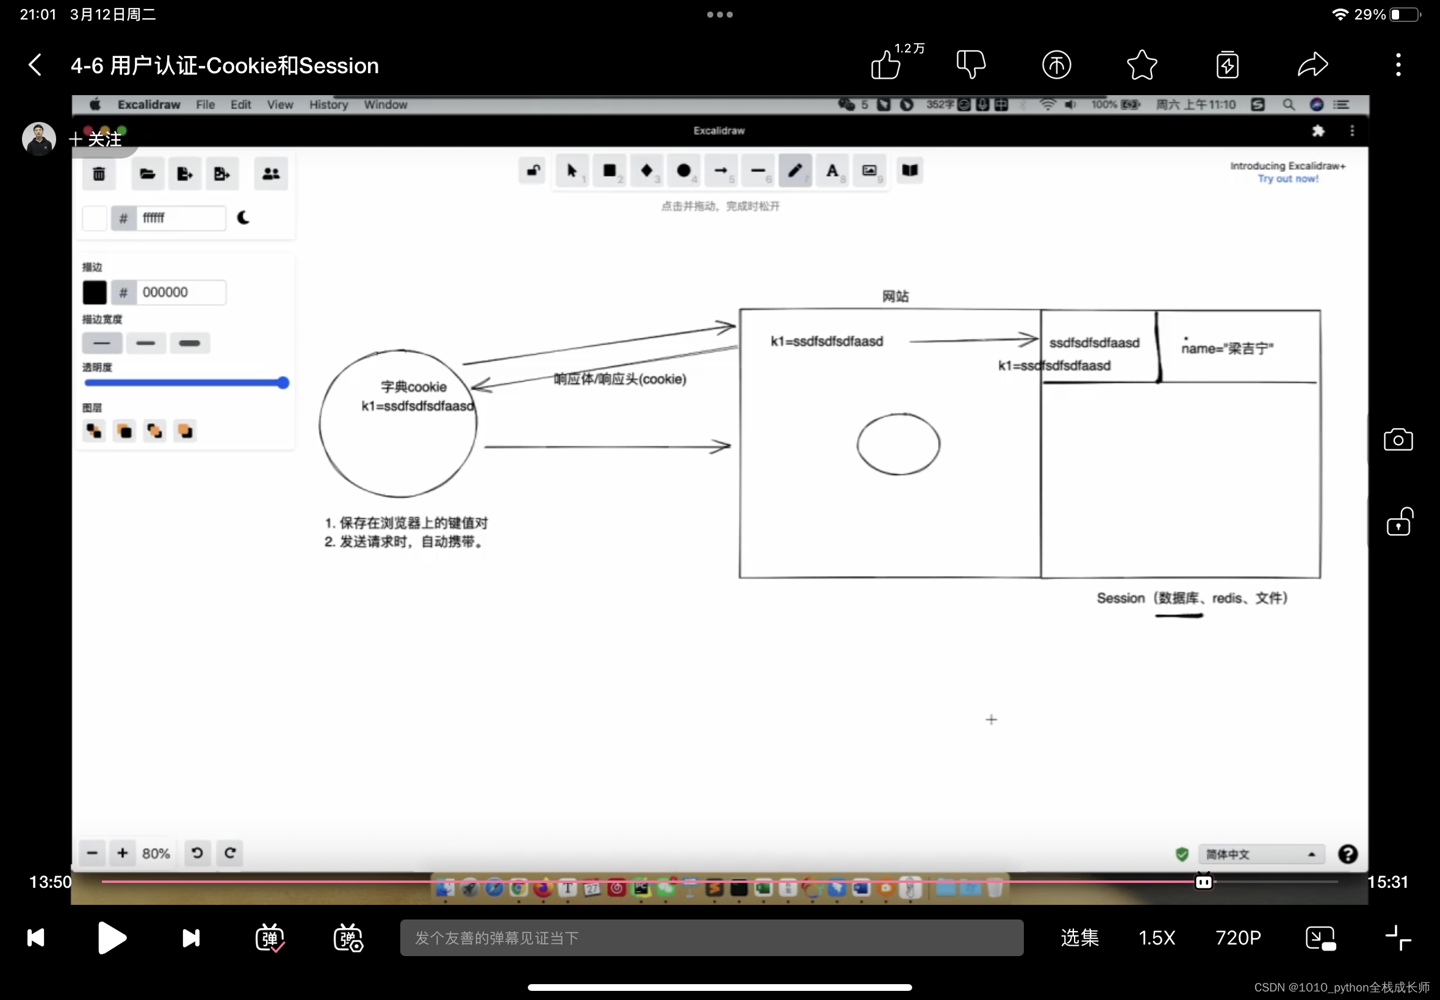Open Excalidraw live collaboration icon
Screen dimensions: 1440x1000
271,174
